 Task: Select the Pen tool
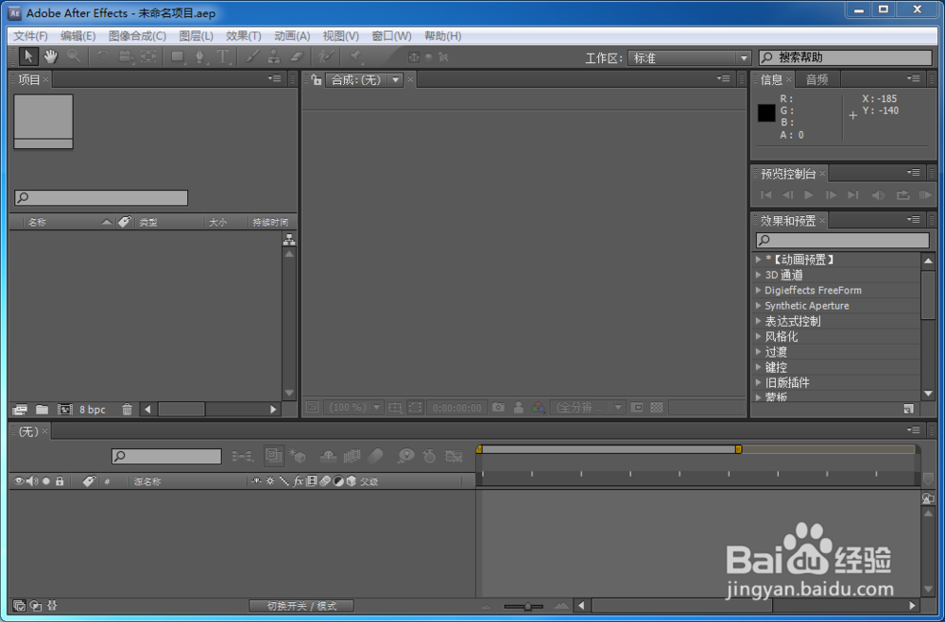[199, 58]
